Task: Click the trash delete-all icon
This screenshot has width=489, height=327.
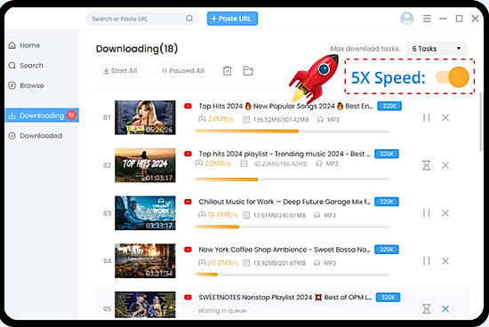Action: coord(227,71)
